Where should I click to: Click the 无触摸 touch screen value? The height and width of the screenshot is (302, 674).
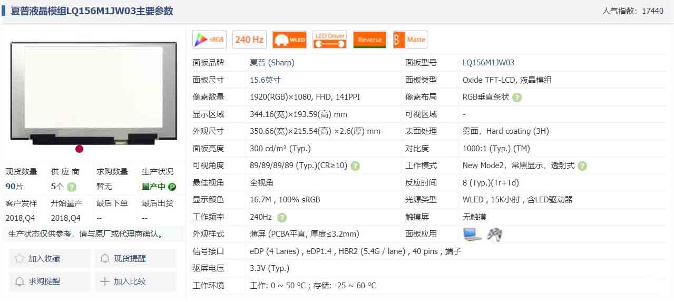point(474,217)
